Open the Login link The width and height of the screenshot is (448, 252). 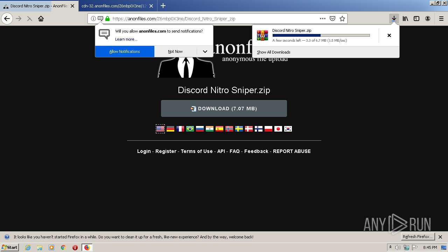click(x=144, y=151)
